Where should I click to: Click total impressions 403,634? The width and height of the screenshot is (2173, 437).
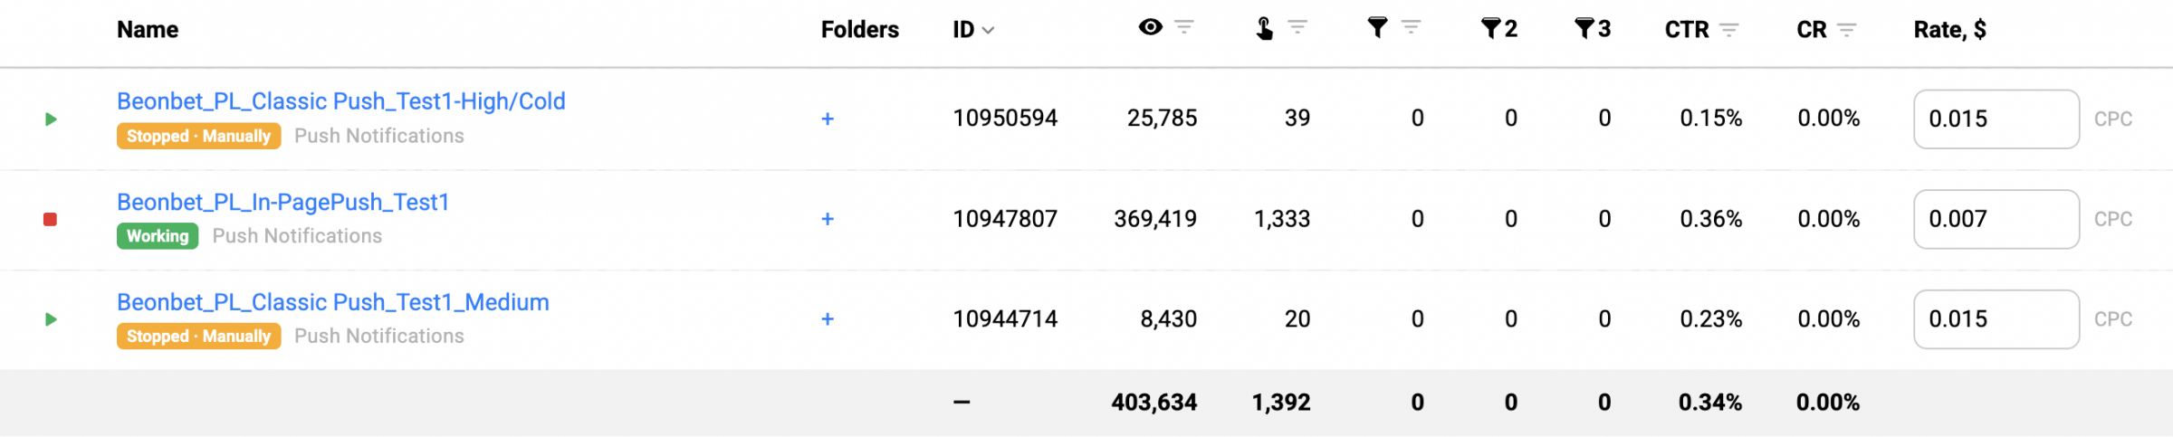point(1154,403)
